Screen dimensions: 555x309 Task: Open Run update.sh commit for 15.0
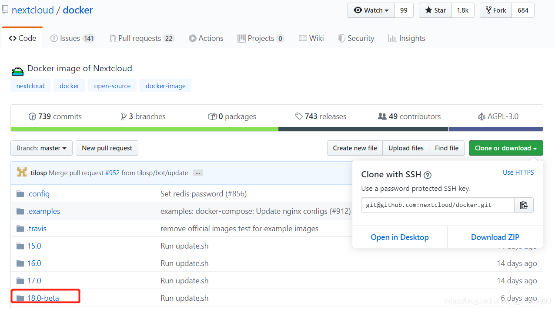pyautogui.click(x=184, y=246)
